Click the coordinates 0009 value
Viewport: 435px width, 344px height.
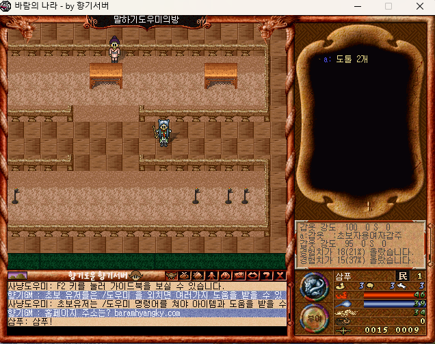pos(407,330)
